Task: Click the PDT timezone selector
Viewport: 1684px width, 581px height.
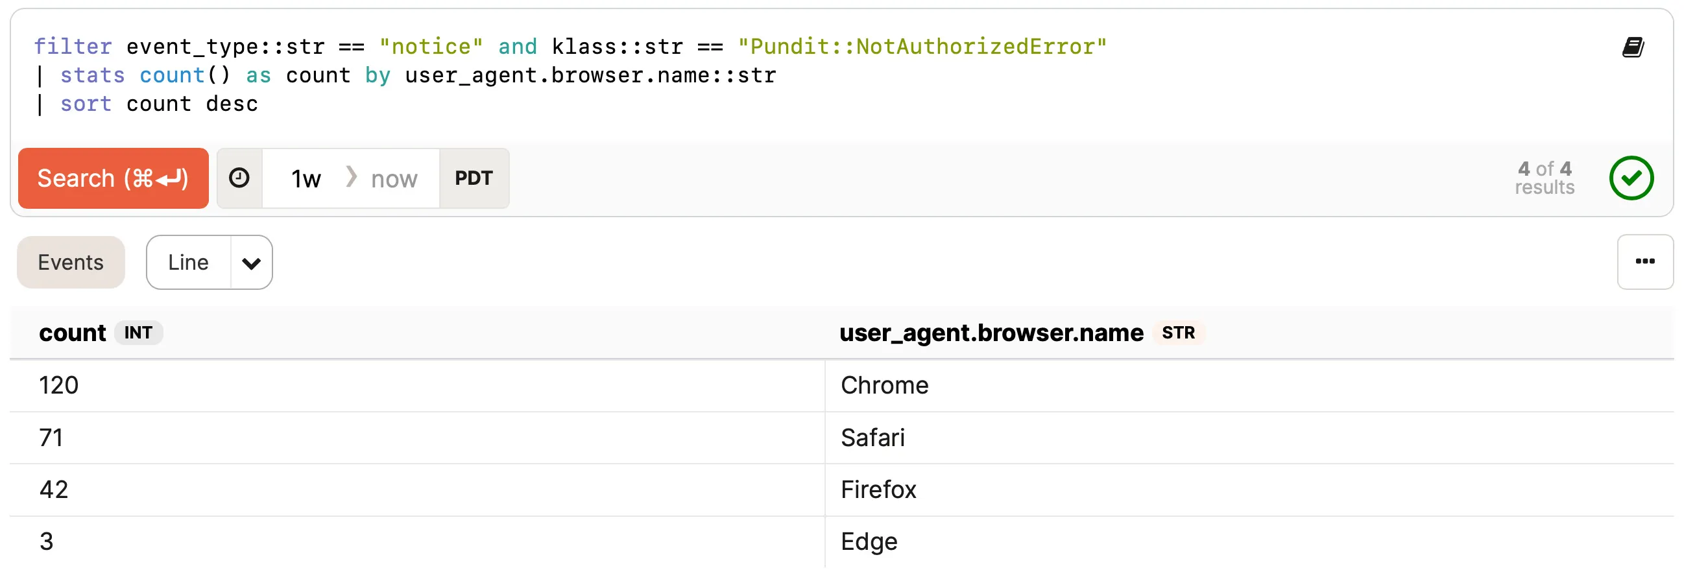Action: 474,178
